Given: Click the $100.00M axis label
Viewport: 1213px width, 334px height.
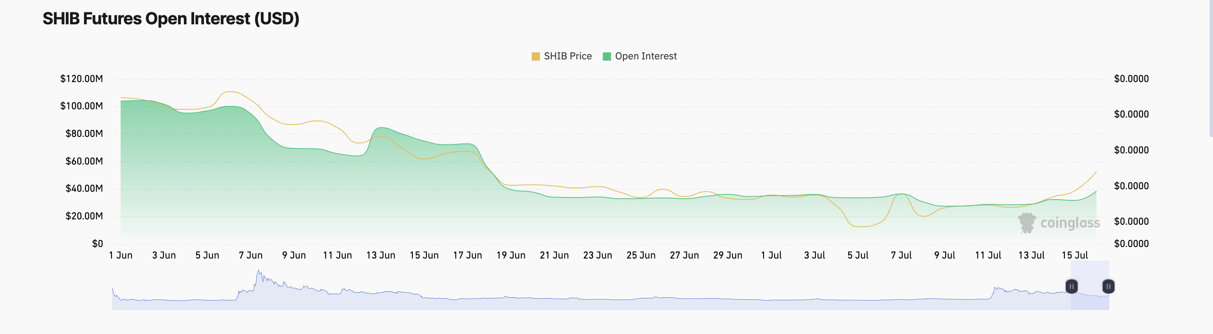Looking at the screenshot, I should coord(81,106).
